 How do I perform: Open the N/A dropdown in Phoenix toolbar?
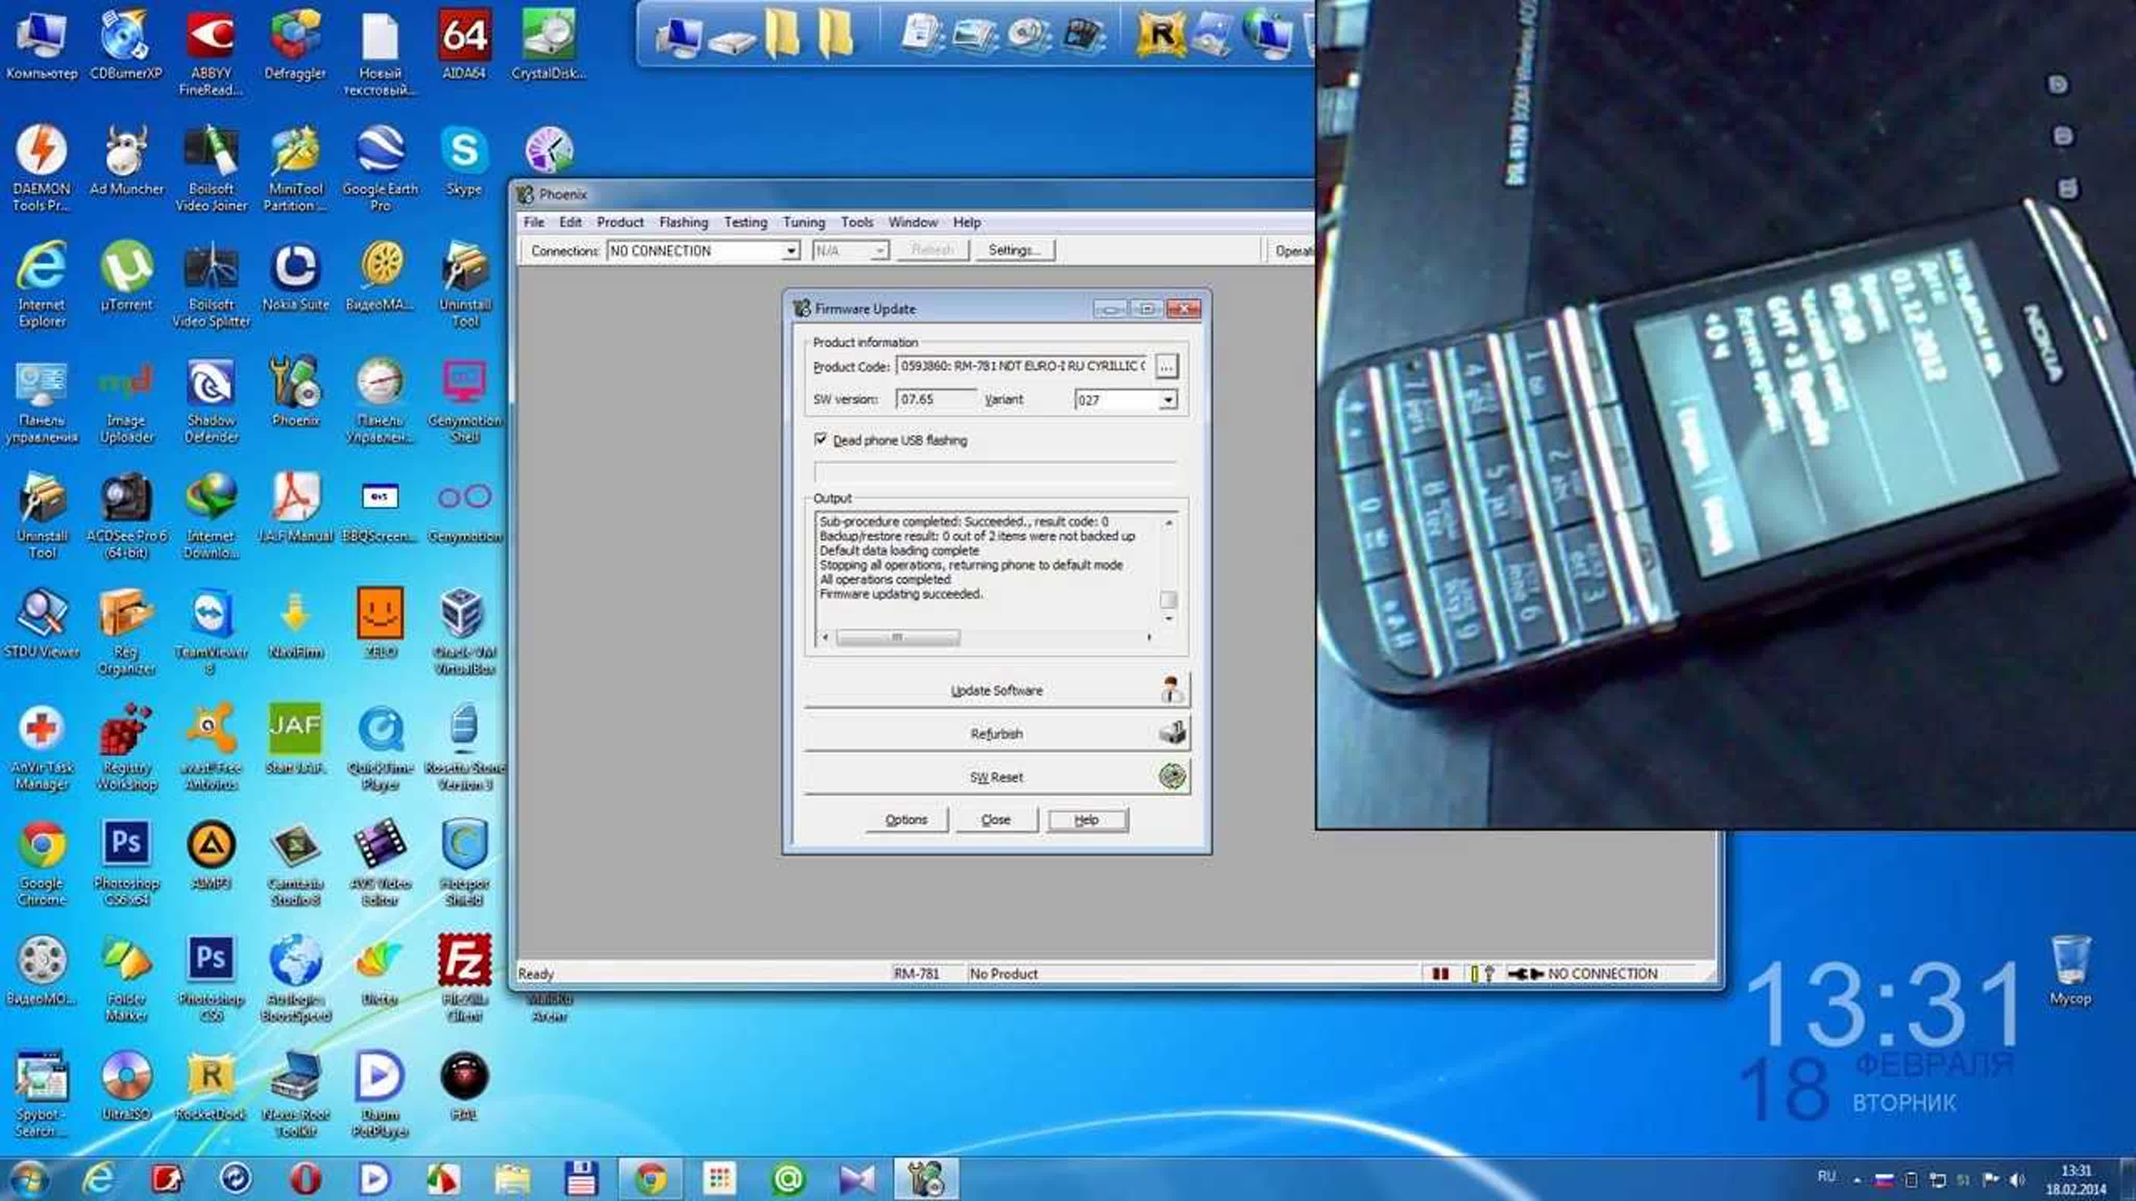tap(851, 250)
